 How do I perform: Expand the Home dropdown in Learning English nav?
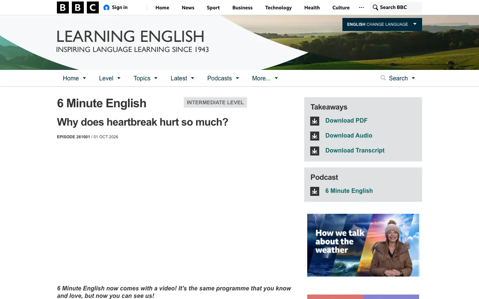pyautogui.click(x=74, y=78)
